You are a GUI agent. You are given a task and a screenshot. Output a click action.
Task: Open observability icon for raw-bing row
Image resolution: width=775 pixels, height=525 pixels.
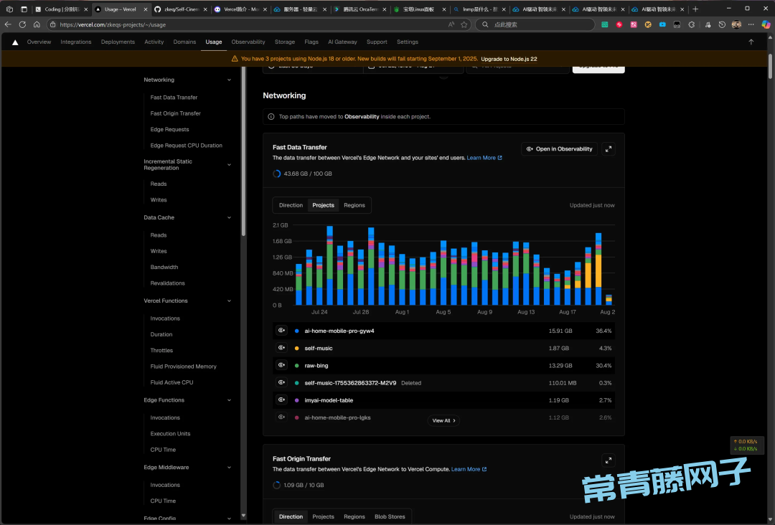click(x=281, y=365)
